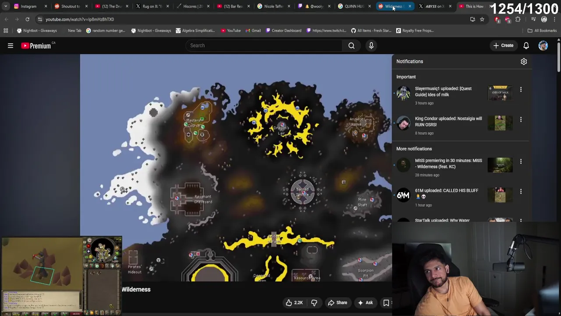561x316 pixels.
Task: Open the Twitch bookmark link
Action: pyautogui.click(x=326, y=31)
